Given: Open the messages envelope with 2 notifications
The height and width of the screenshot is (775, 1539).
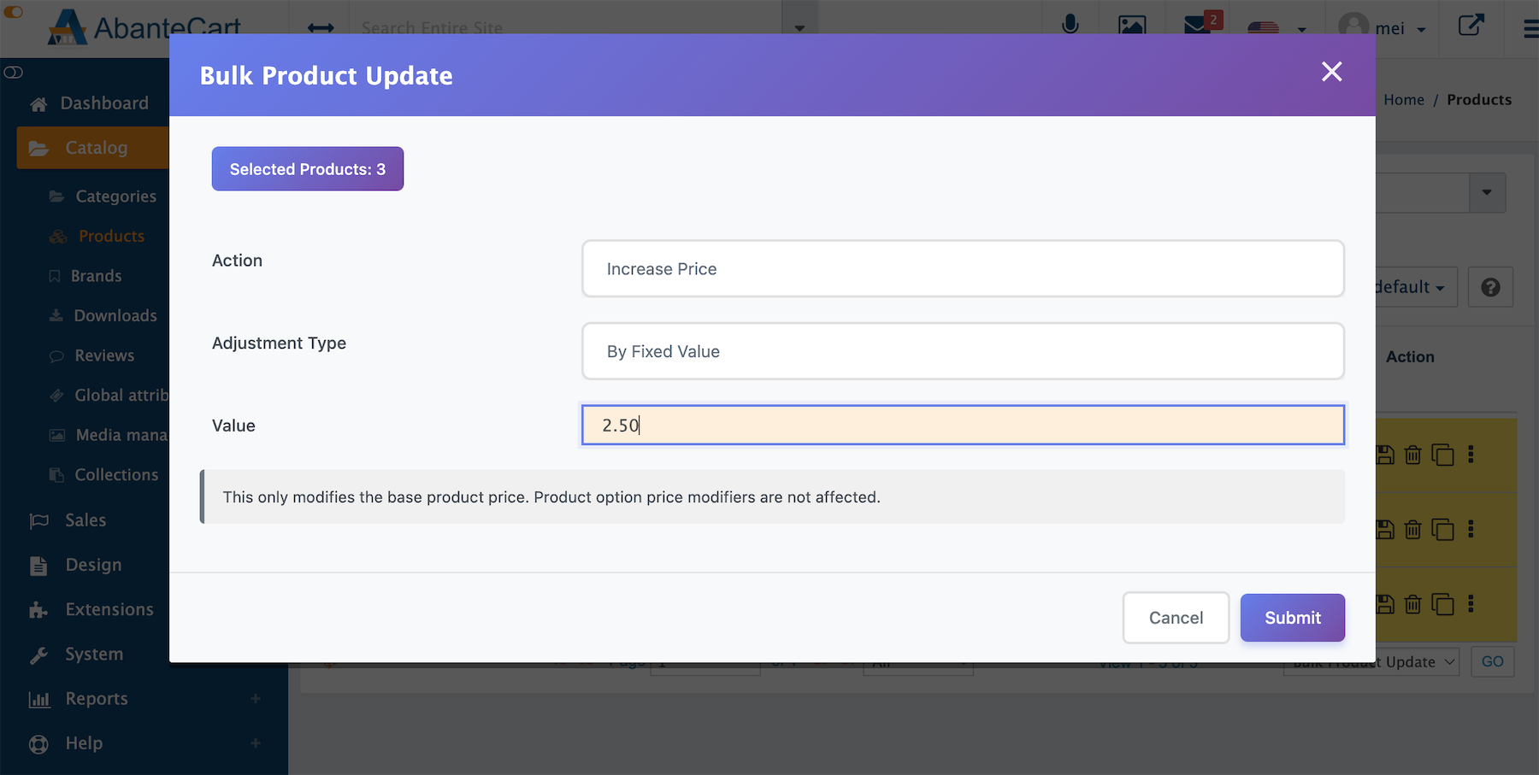Looking at the screenshot, I should tap(1198, 26).
